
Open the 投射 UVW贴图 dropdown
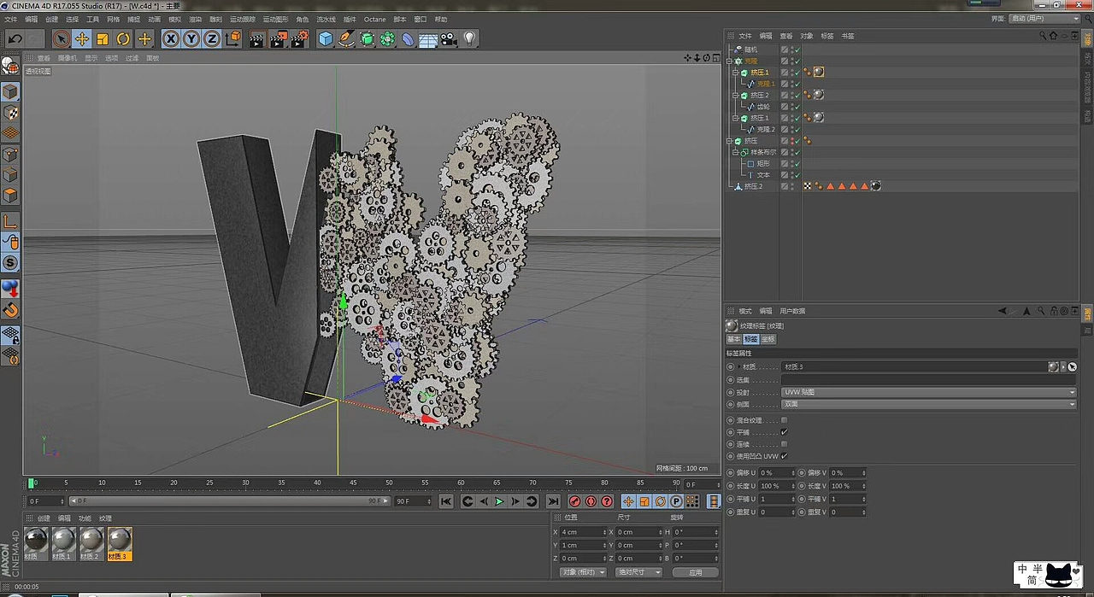(928, 391)
